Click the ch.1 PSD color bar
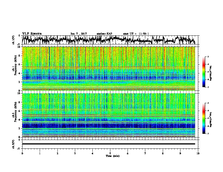This screenshot has height=172, width=223. (x=204, y=72)
